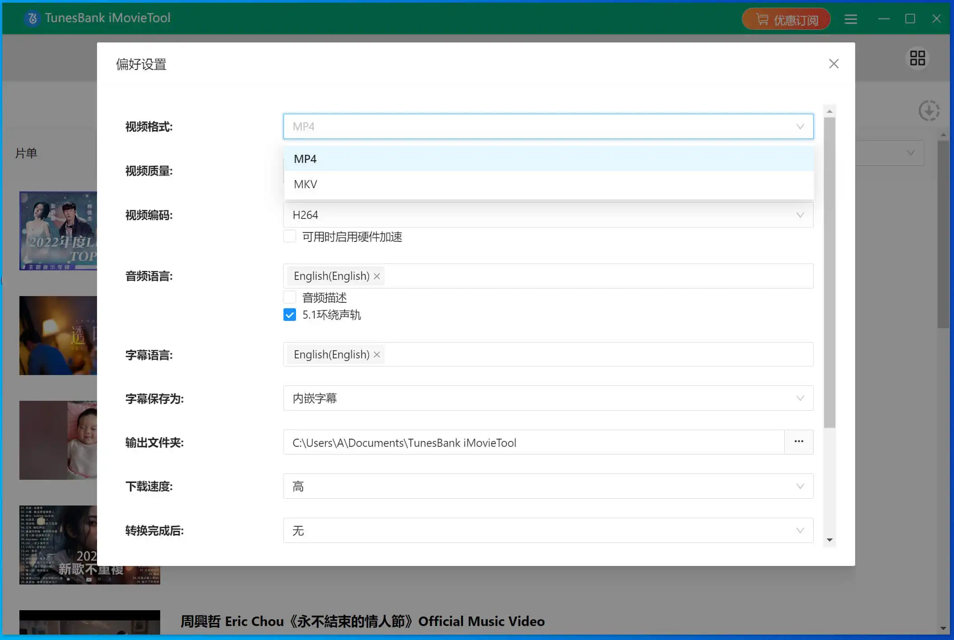Open the grid view icon at top right
Screen dimensions: 954x640
[x=917, y=58]
